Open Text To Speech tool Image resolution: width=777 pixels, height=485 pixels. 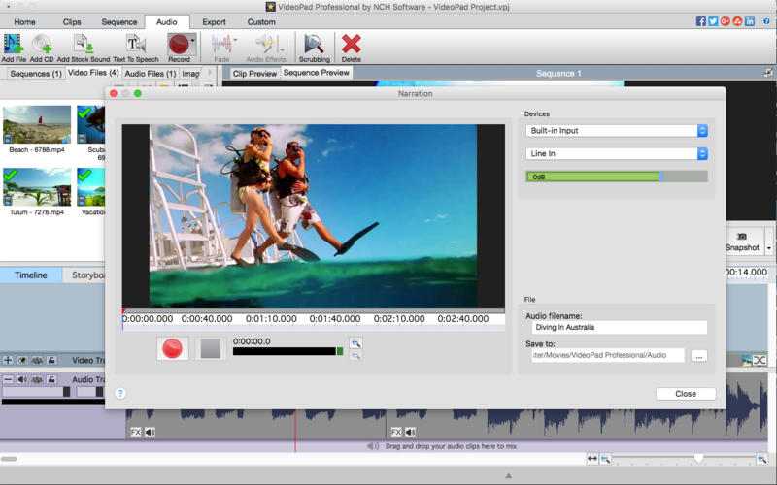coord(136,48)
